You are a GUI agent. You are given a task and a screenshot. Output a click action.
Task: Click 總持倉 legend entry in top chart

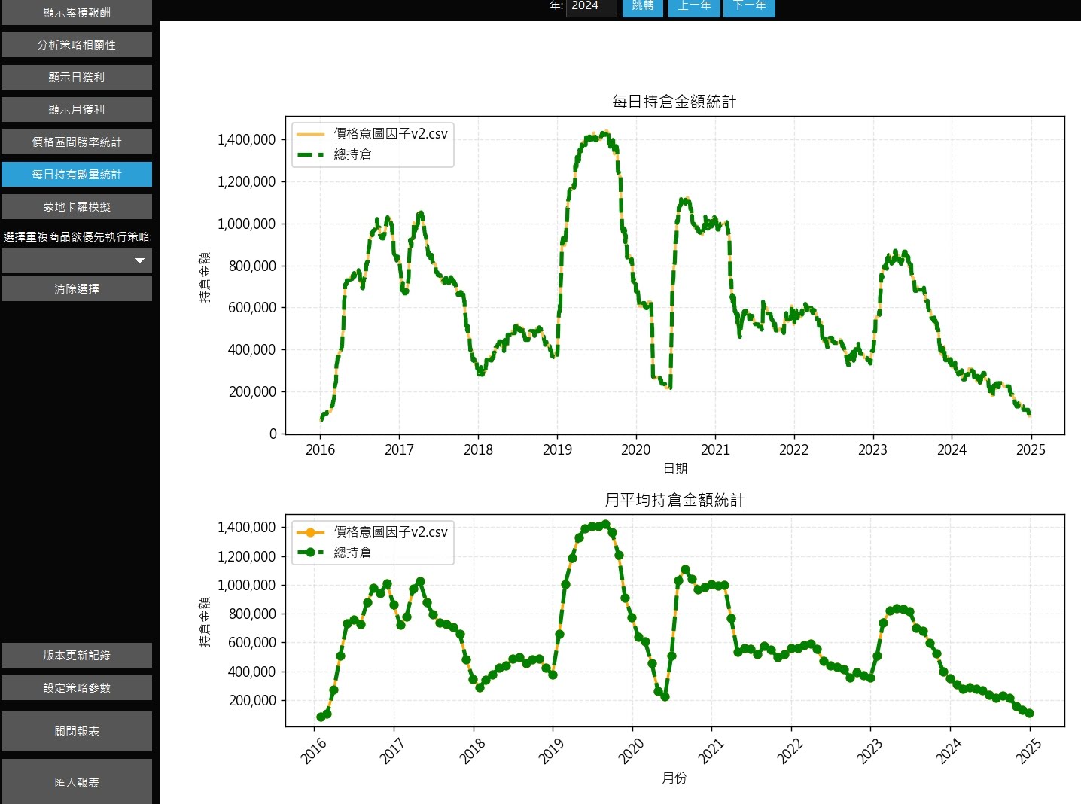[x=352, y=154]
